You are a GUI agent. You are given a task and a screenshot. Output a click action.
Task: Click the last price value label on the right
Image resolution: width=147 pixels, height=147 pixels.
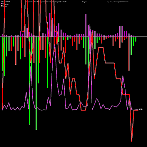coord(141,110)
